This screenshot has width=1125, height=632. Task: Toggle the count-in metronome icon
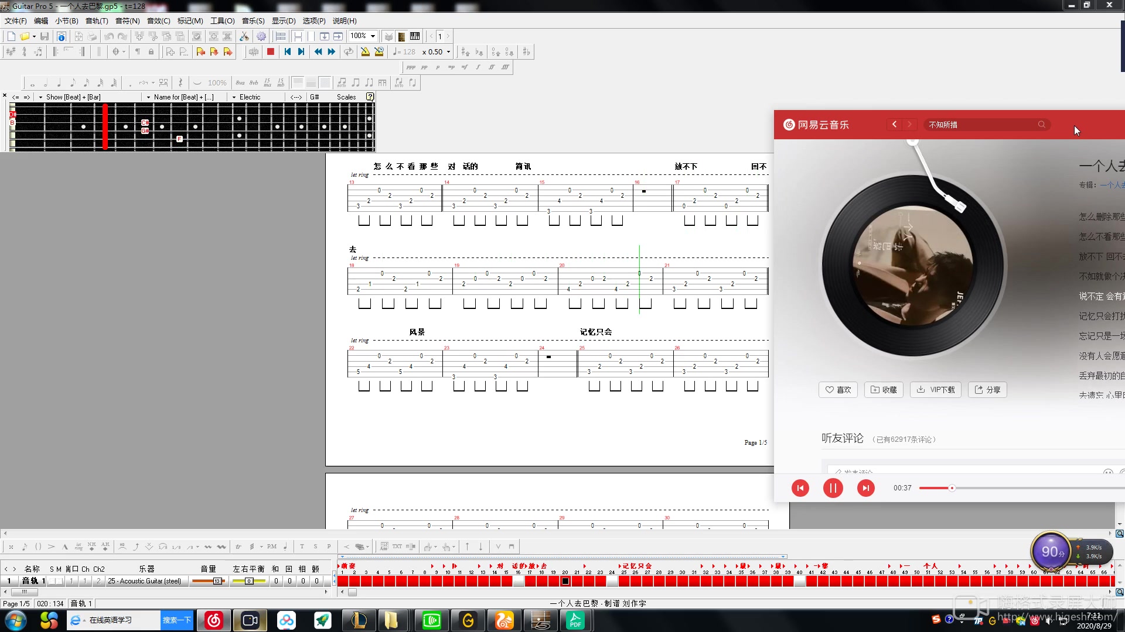coord(379,51)
